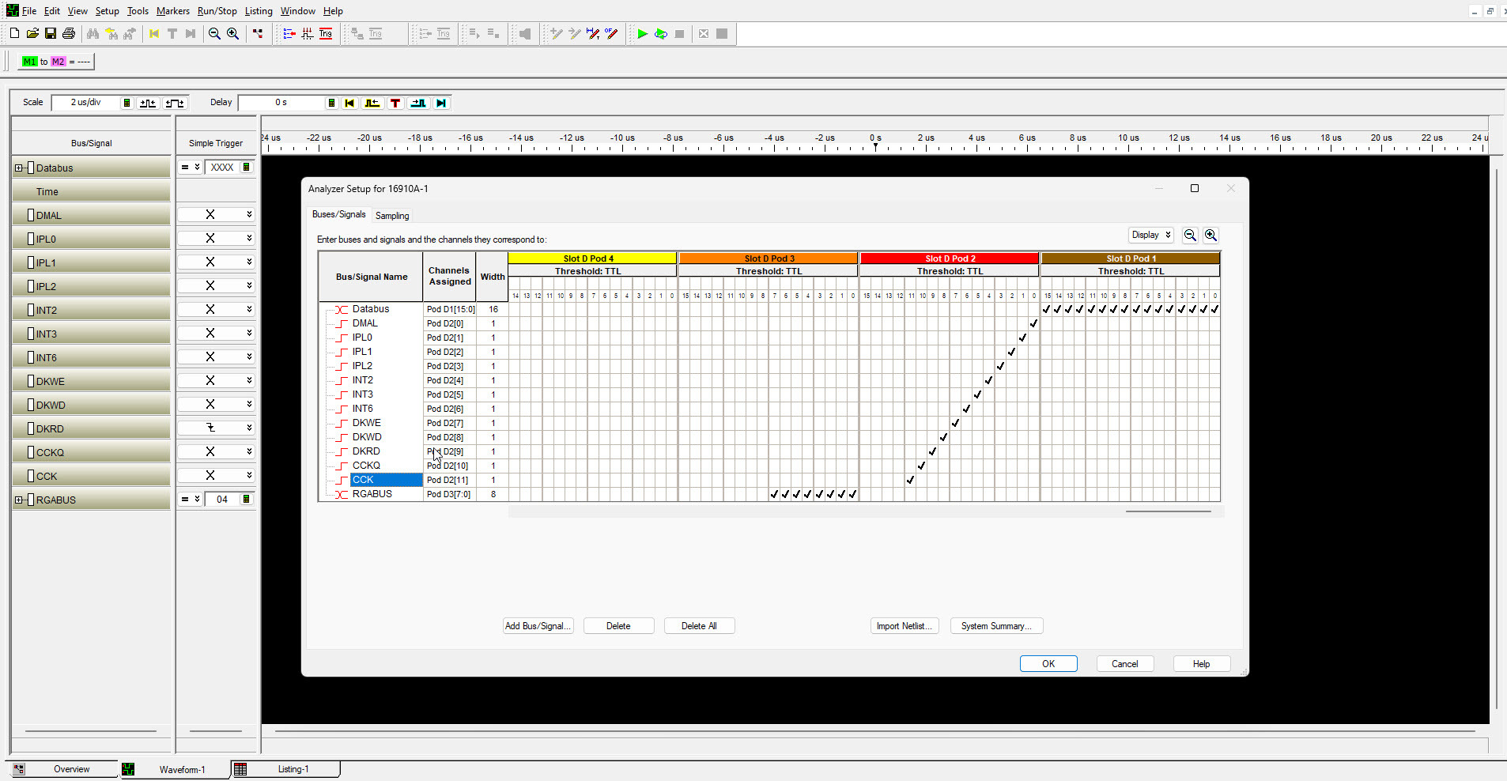Click the Scale value input field
This screenshot has width=1507, height=781.
pyautogui.click(x=86, y=103)
